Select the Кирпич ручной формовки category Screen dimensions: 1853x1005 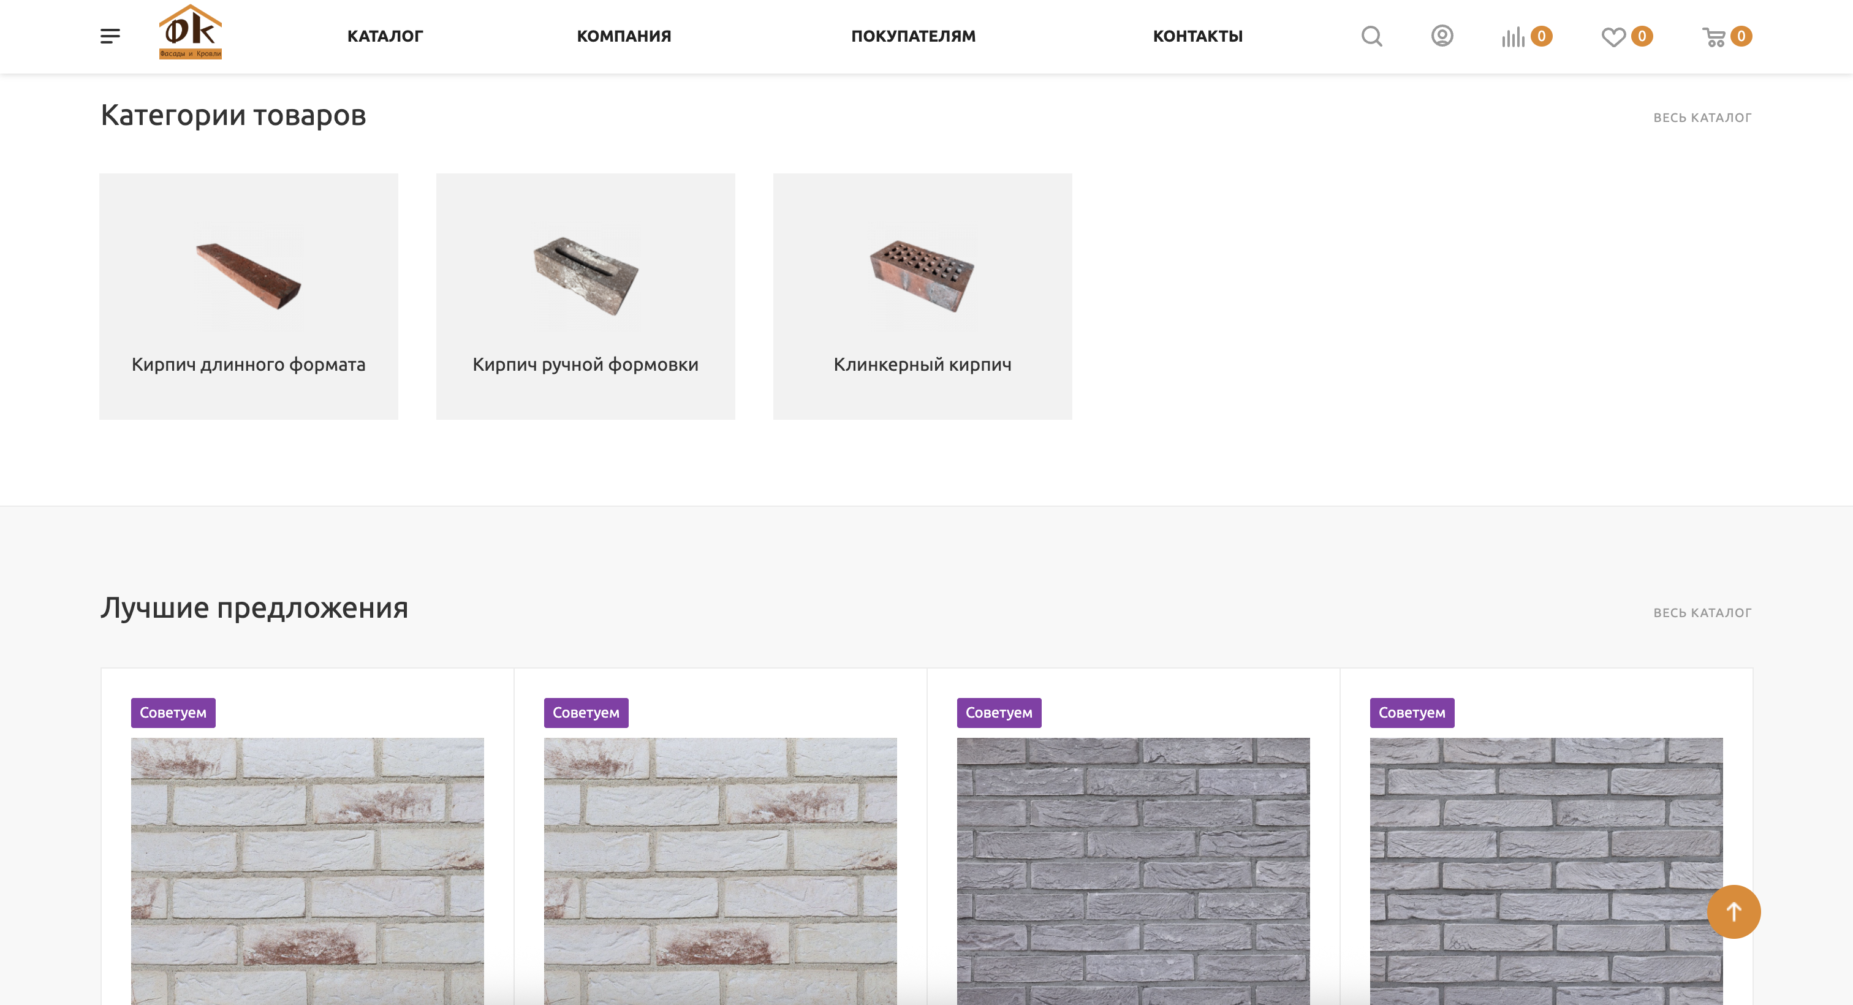[586, 297]
